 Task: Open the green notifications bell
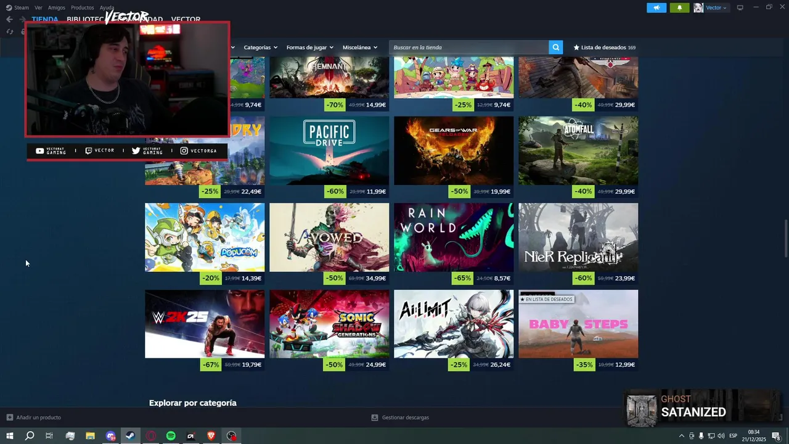click(679, 7)
